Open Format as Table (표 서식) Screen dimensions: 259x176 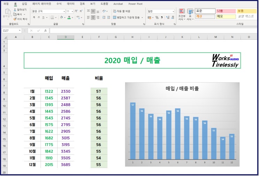[190, 15]
